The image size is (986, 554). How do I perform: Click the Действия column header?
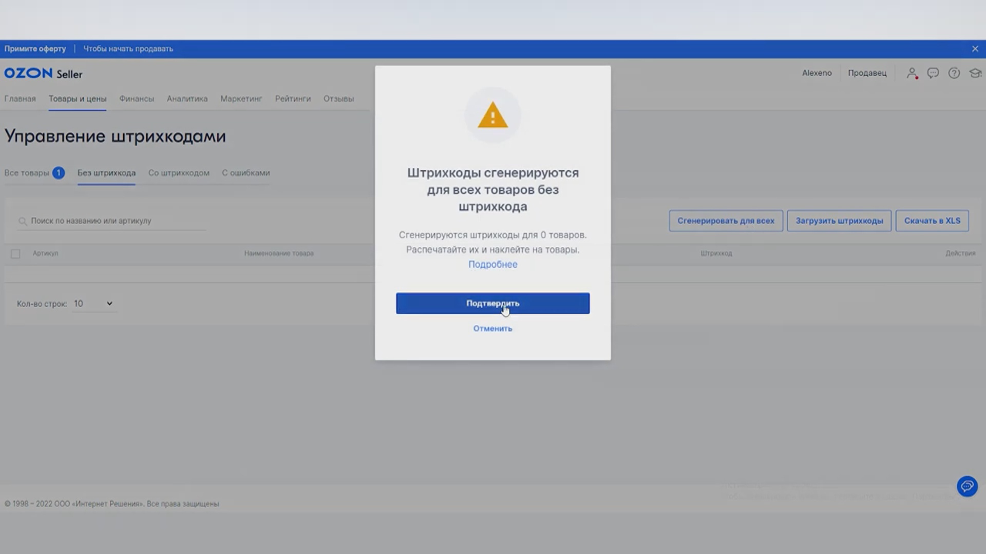pyautogui.click(x=960, y=253)
